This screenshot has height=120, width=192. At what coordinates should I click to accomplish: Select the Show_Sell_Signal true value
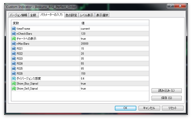(114, 89)
